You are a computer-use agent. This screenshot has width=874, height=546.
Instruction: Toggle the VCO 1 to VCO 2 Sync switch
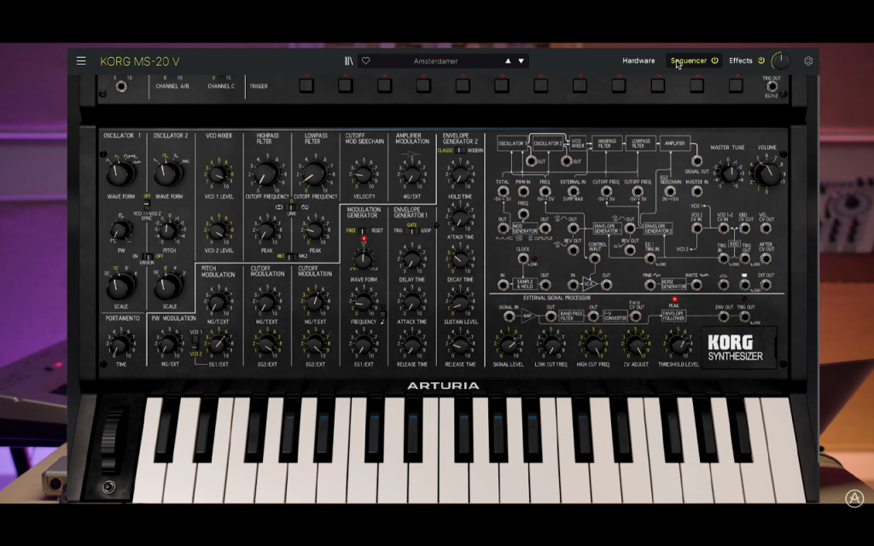(147, 203)
